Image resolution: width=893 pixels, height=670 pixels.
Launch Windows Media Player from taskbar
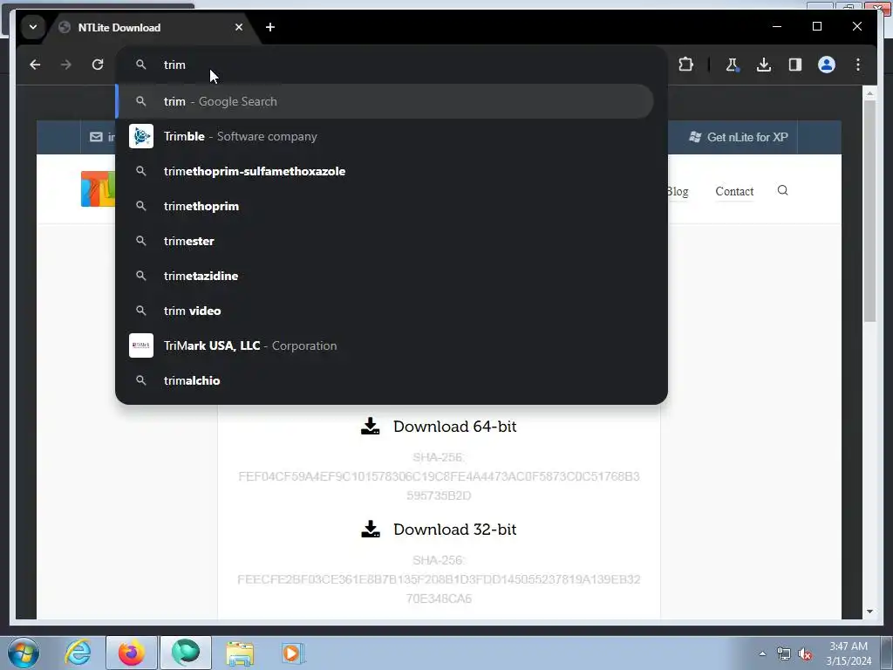pyautogui.click(x=293, y=653)
